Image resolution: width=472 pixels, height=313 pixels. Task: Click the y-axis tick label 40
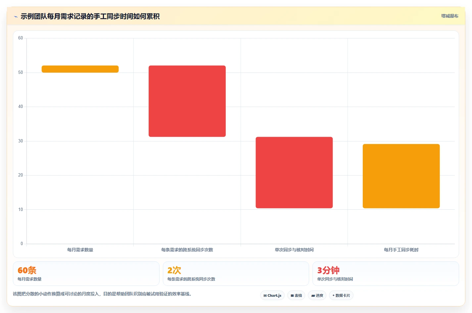pos(21,107)
